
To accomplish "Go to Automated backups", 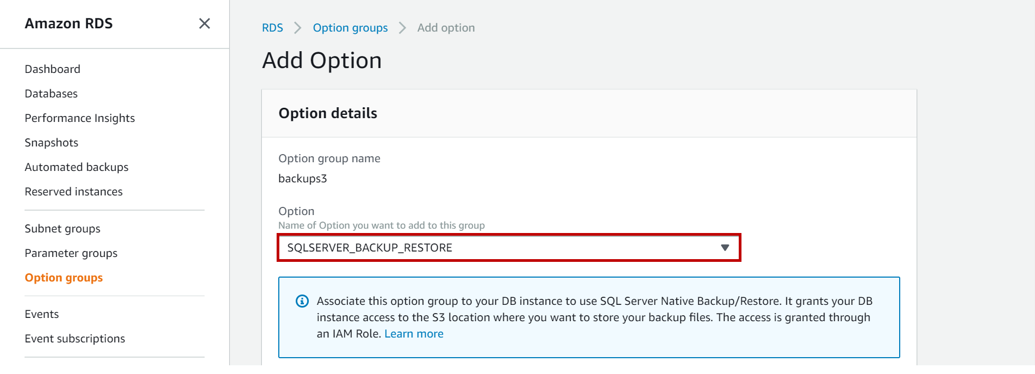I will (x=76, y=167).
